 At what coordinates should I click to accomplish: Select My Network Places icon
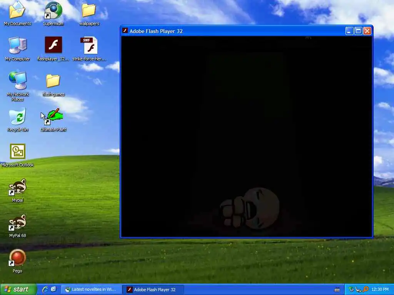[x=17, y=86]
